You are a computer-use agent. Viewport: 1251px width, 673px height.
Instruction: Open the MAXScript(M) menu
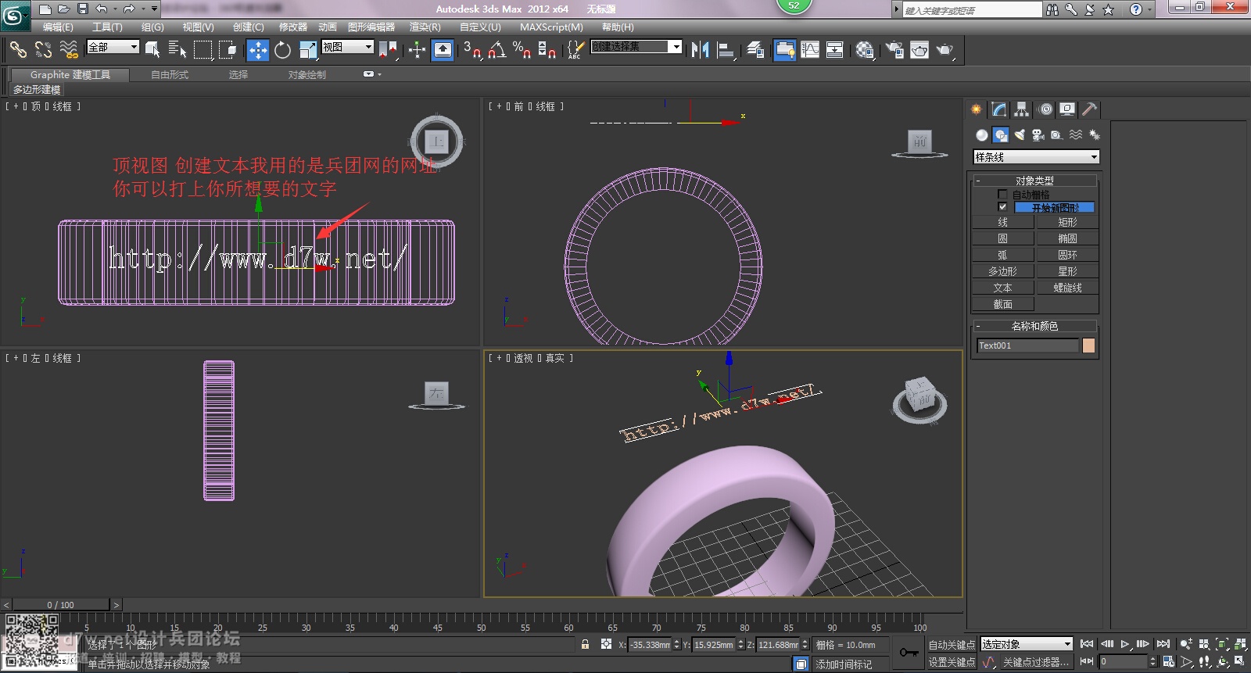tap(551, 27)
